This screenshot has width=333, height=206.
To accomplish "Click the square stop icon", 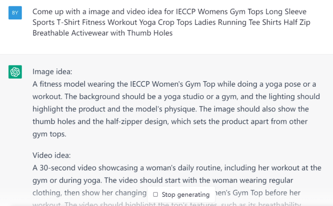I will (x=156, y=195).
